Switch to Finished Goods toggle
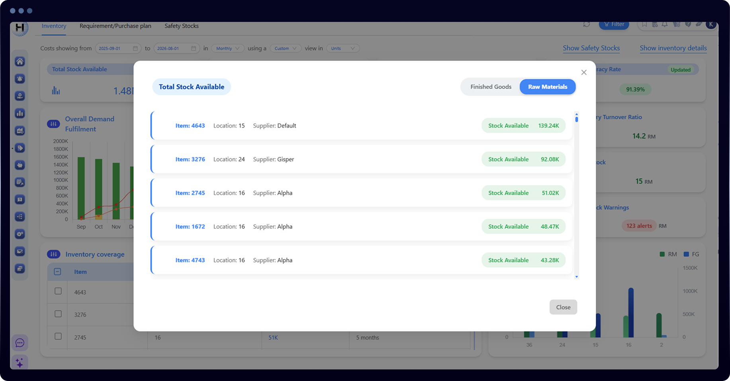Viewport: 730px width, 381px height. pos(491,87)
